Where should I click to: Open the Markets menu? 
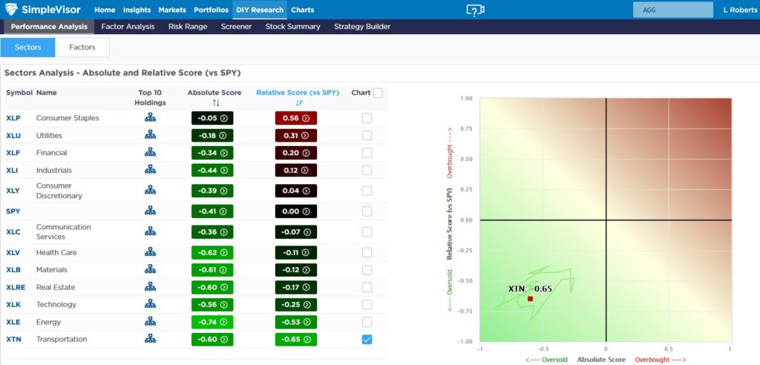click(x=172, y=10)
